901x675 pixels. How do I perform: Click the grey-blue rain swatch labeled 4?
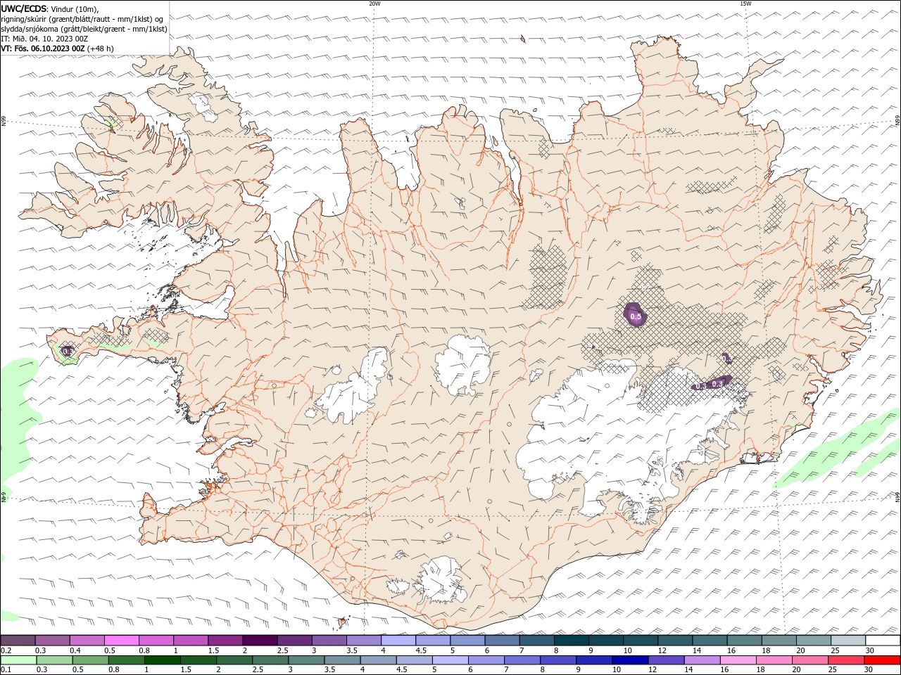[378, 660]
